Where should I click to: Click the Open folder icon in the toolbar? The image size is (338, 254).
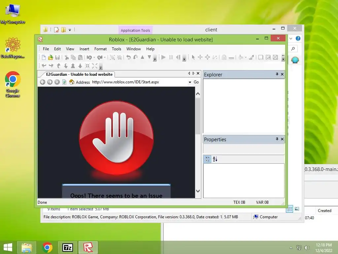(x=51, y=58)
